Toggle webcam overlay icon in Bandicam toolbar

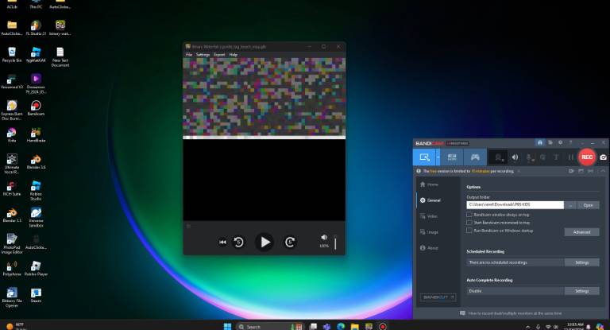pos(498,157)
